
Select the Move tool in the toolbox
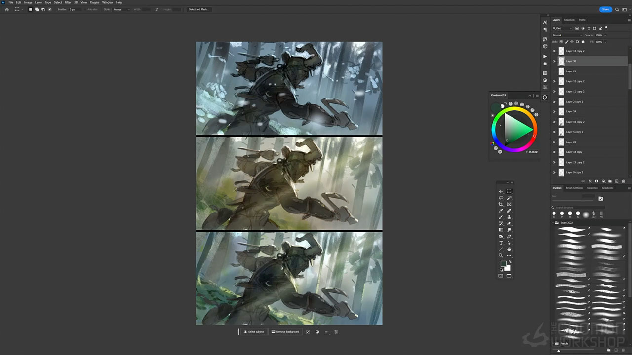pyautogui.click(x=501, y=191)
